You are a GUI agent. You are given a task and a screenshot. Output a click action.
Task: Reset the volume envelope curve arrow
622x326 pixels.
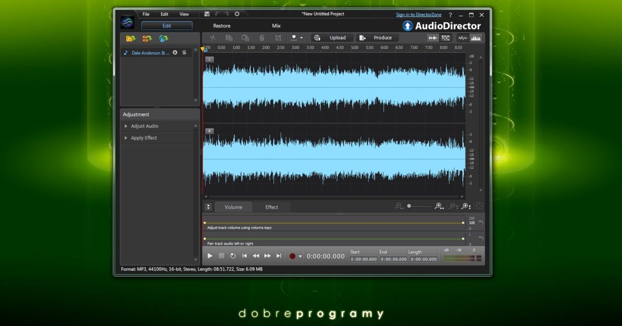[x=480, y=223]
